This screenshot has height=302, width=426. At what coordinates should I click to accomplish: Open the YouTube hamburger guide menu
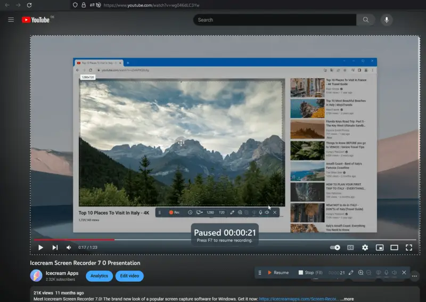(x=11, y=20)
